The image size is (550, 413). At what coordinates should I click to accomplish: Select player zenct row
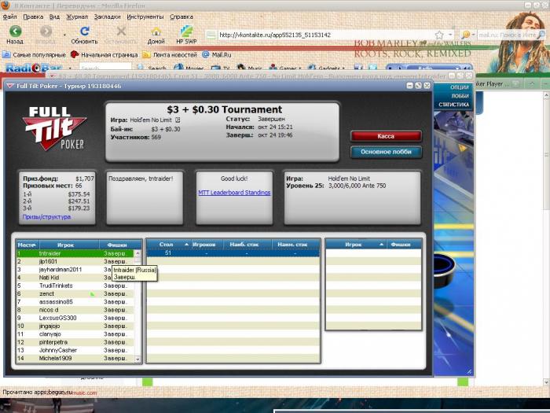pos(75,293)
